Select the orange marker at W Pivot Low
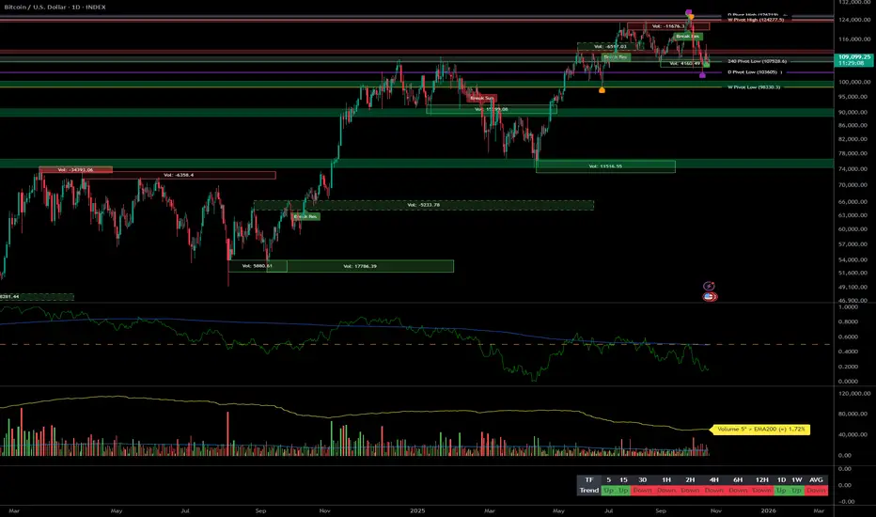Screen dimensions: 876x517 pos(602,90)
